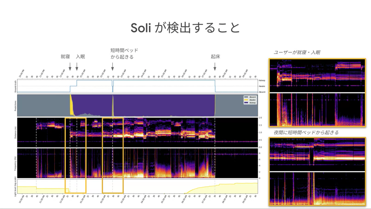This screenshot has height=209, width=371.
Task: Click the Light level plot
Action: pos(138,186)
